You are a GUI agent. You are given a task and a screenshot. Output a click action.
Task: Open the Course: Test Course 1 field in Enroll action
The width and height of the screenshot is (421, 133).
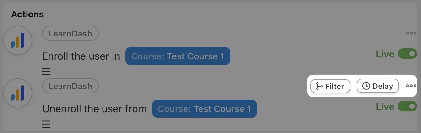point(178,56)
